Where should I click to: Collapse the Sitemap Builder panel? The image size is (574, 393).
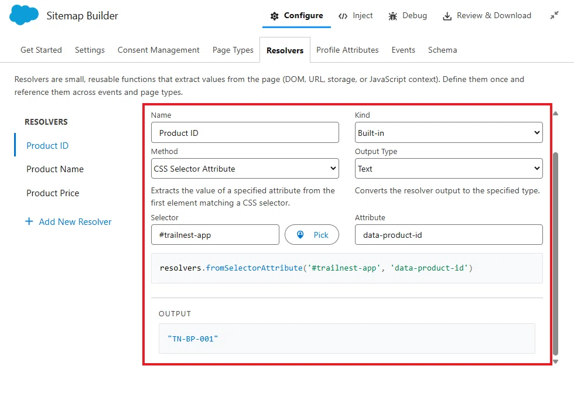(555, 15)
